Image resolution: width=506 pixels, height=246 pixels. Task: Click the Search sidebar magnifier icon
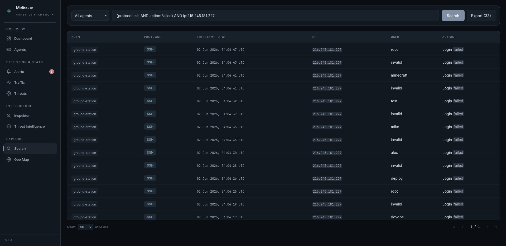[9, 148]
